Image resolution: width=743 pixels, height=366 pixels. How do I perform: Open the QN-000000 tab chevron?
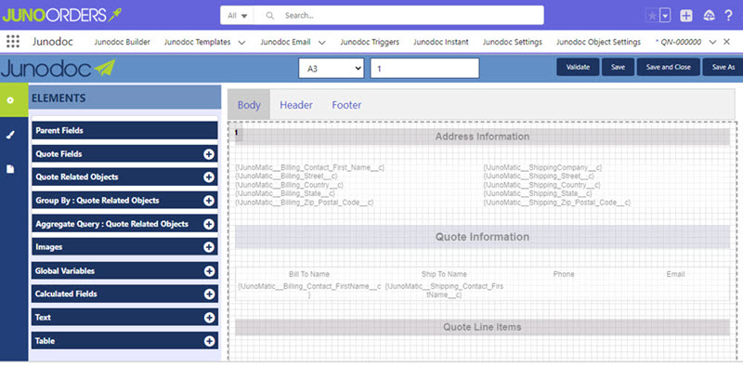tap(712, 42)
